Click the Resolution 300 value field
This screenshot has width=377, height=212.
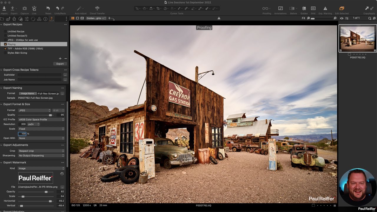[23, 124]
